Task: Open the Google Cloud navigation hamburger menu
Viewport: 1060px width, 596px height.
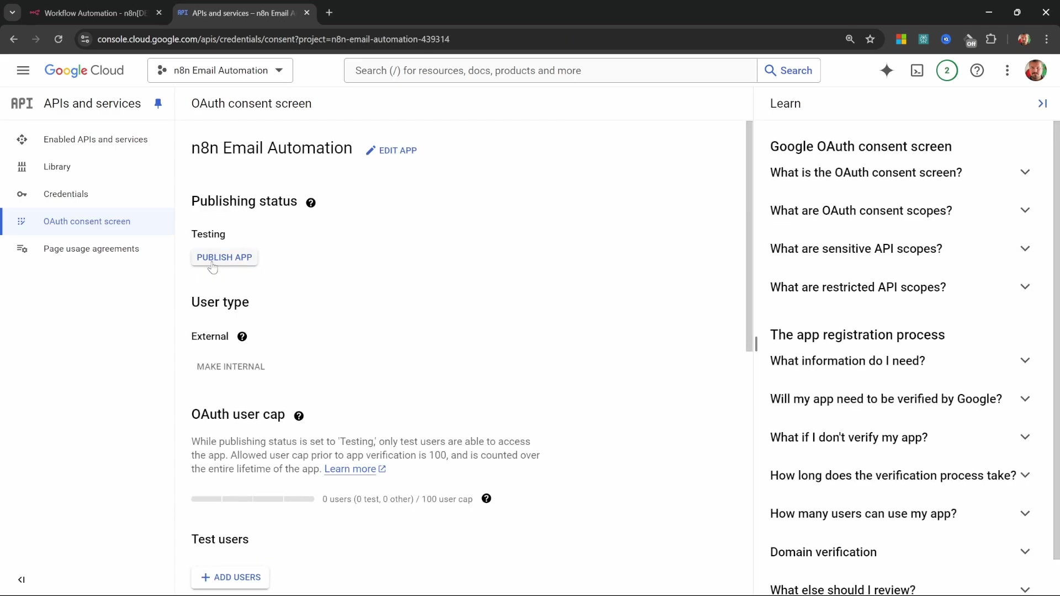Action: click(x=23, y=70)
